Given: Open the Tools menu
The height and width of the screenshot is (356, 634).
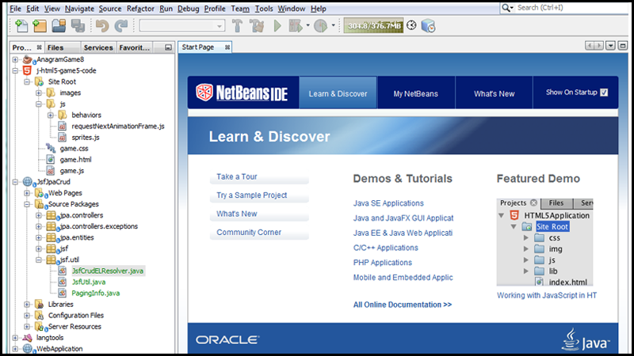Looking at the screenshot, I should coord(264,9).
